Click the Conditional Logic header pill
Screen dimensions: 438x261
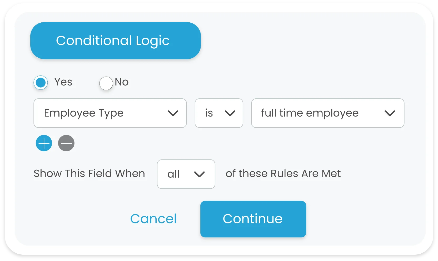[115, 41]
